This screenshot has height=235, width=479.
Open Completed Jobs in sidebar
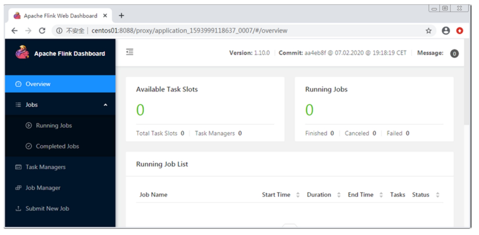pos(57,146)
